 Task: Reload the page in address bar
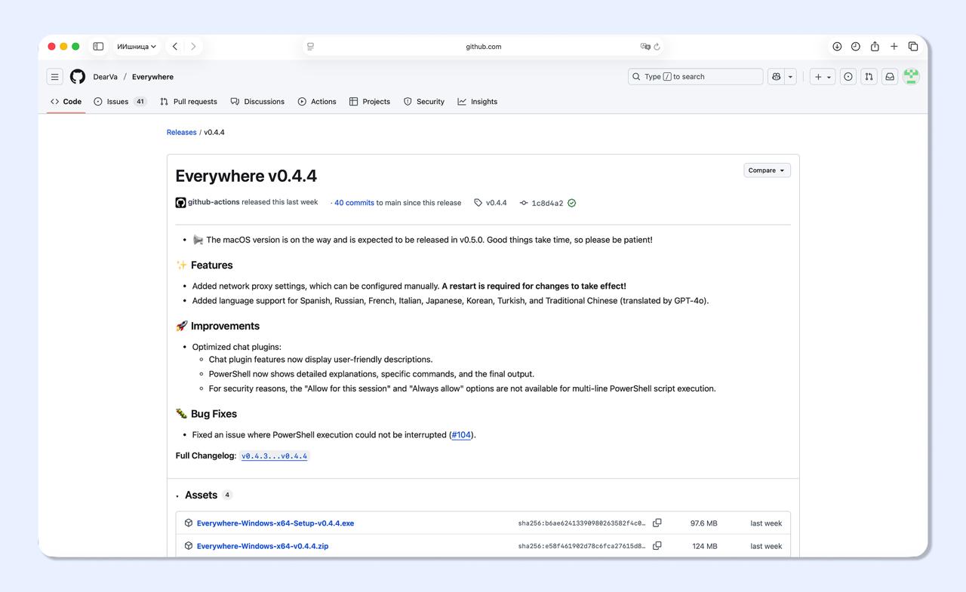[657, 46]
